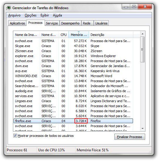The image size is (159, 161).
Task: Toggle Mostrar processos de todos os usuários
Action: (x=15, y=136)
